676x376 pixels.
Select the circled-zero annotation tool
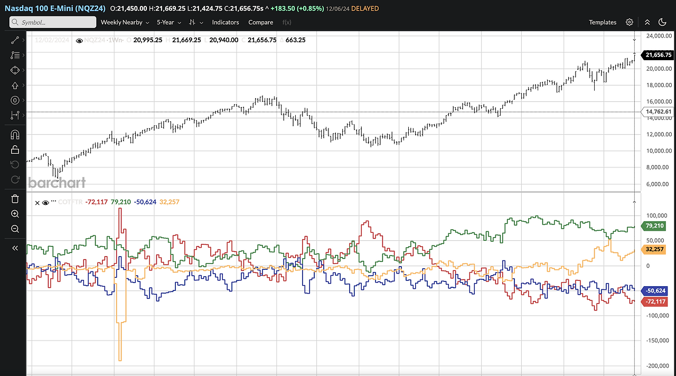(15, 100)
